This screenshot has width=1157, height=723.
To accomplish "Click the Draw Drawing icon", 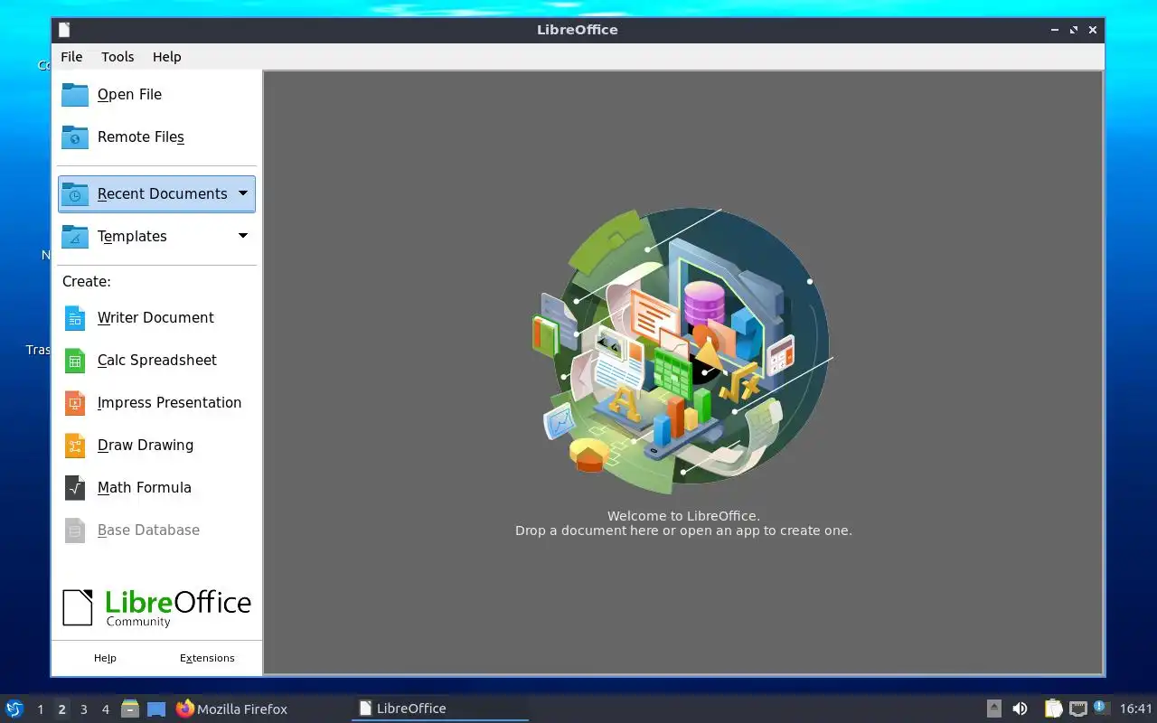I will (75, 446).
